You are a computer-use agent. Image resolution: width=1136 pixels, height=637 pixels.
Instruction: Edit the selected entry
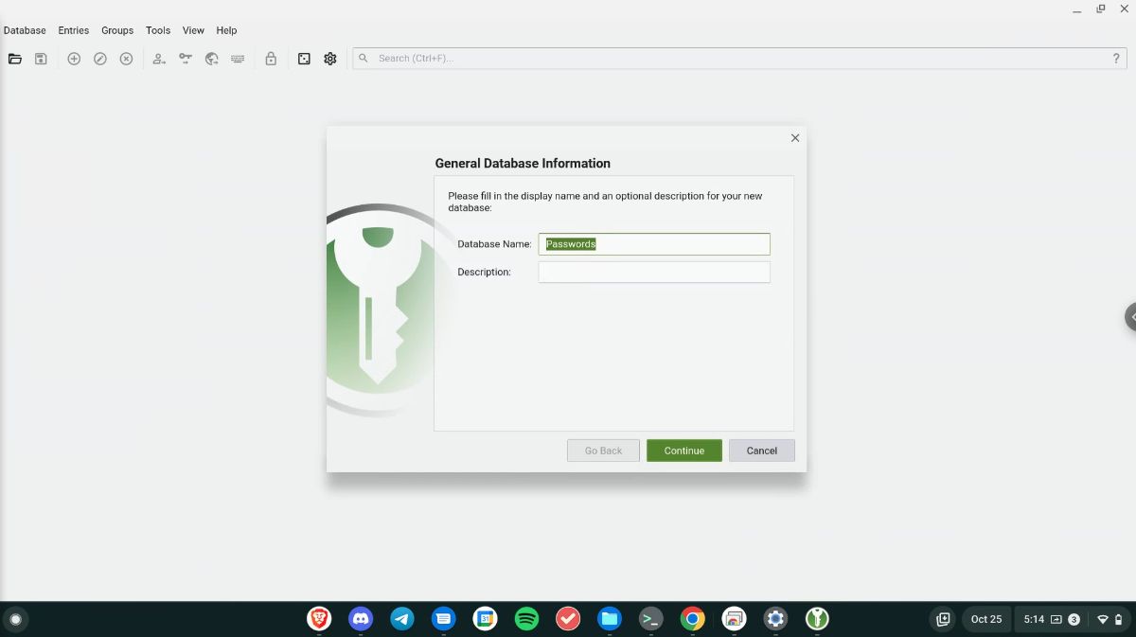click(x=100, y=58)
